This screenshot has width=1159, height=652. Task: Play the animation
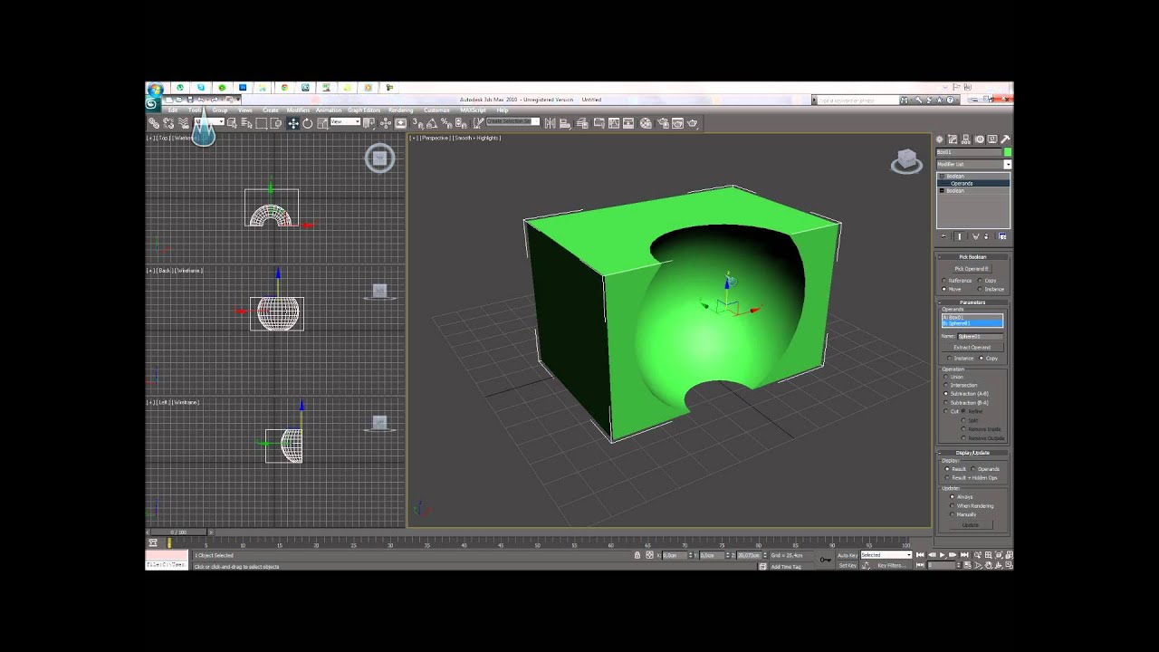click(x=942, y=554)
